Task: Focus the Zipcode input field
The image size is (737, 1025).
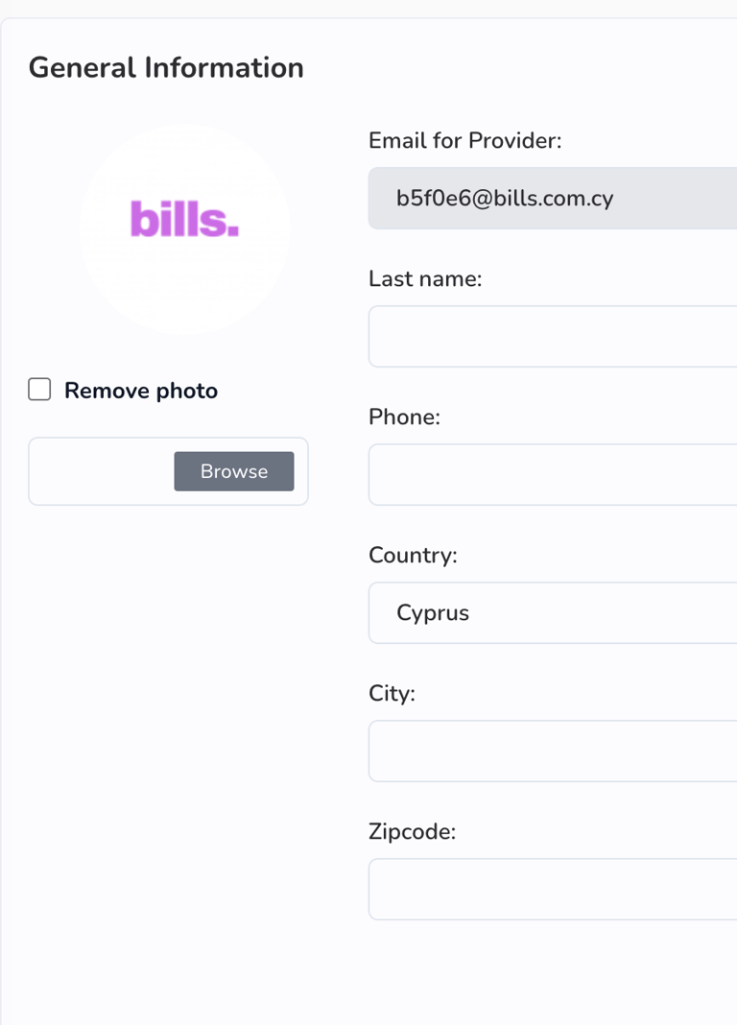Action: 553,890
